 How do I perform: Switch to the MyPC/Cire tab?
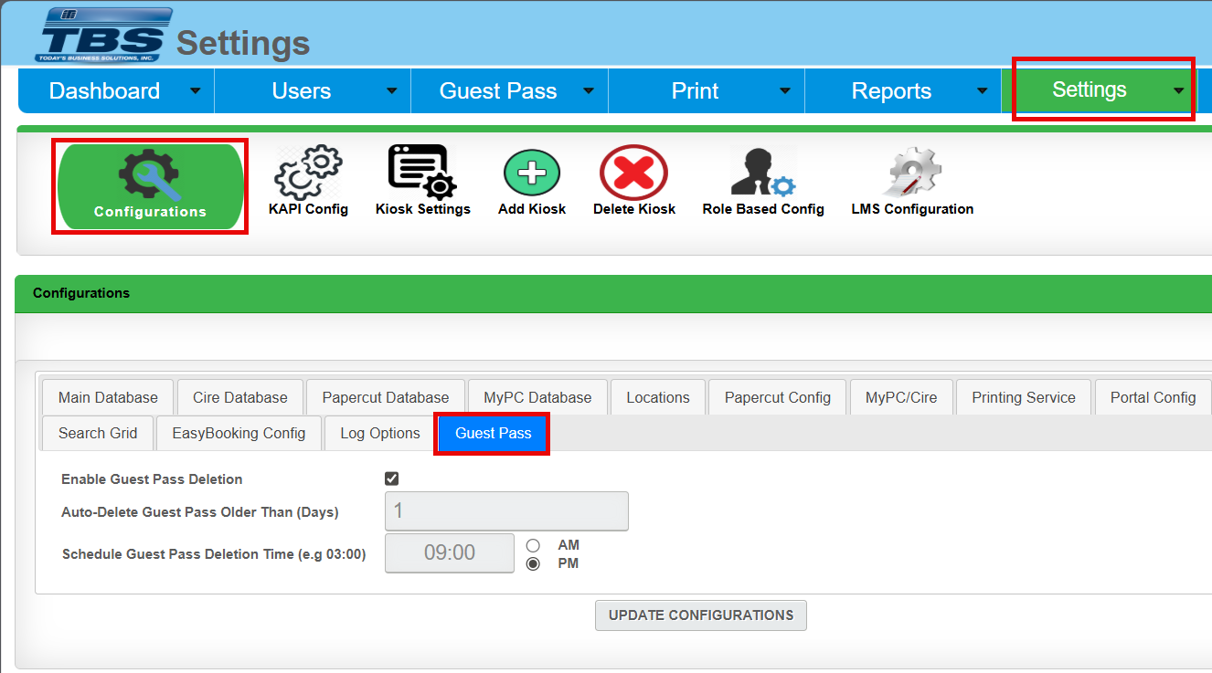click(x=901, y=397)
